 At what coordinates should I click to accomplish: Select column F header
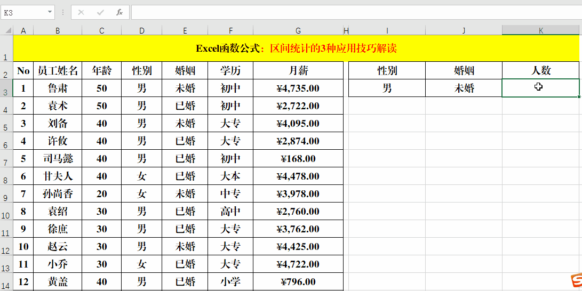tap(230, 30)
